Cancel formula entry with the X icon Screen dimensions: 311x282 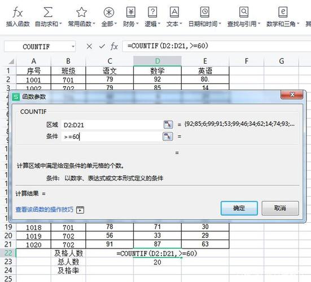click(89, 46)
